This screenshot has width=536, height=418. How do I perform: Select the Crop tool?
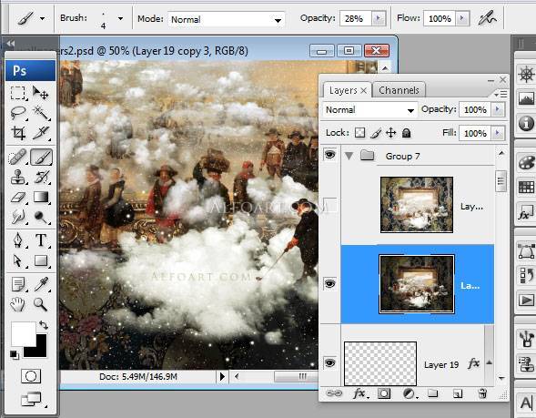(18, 133)
